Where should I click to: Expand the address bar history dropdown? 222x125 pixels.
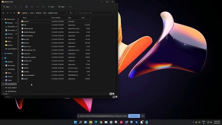67,13
